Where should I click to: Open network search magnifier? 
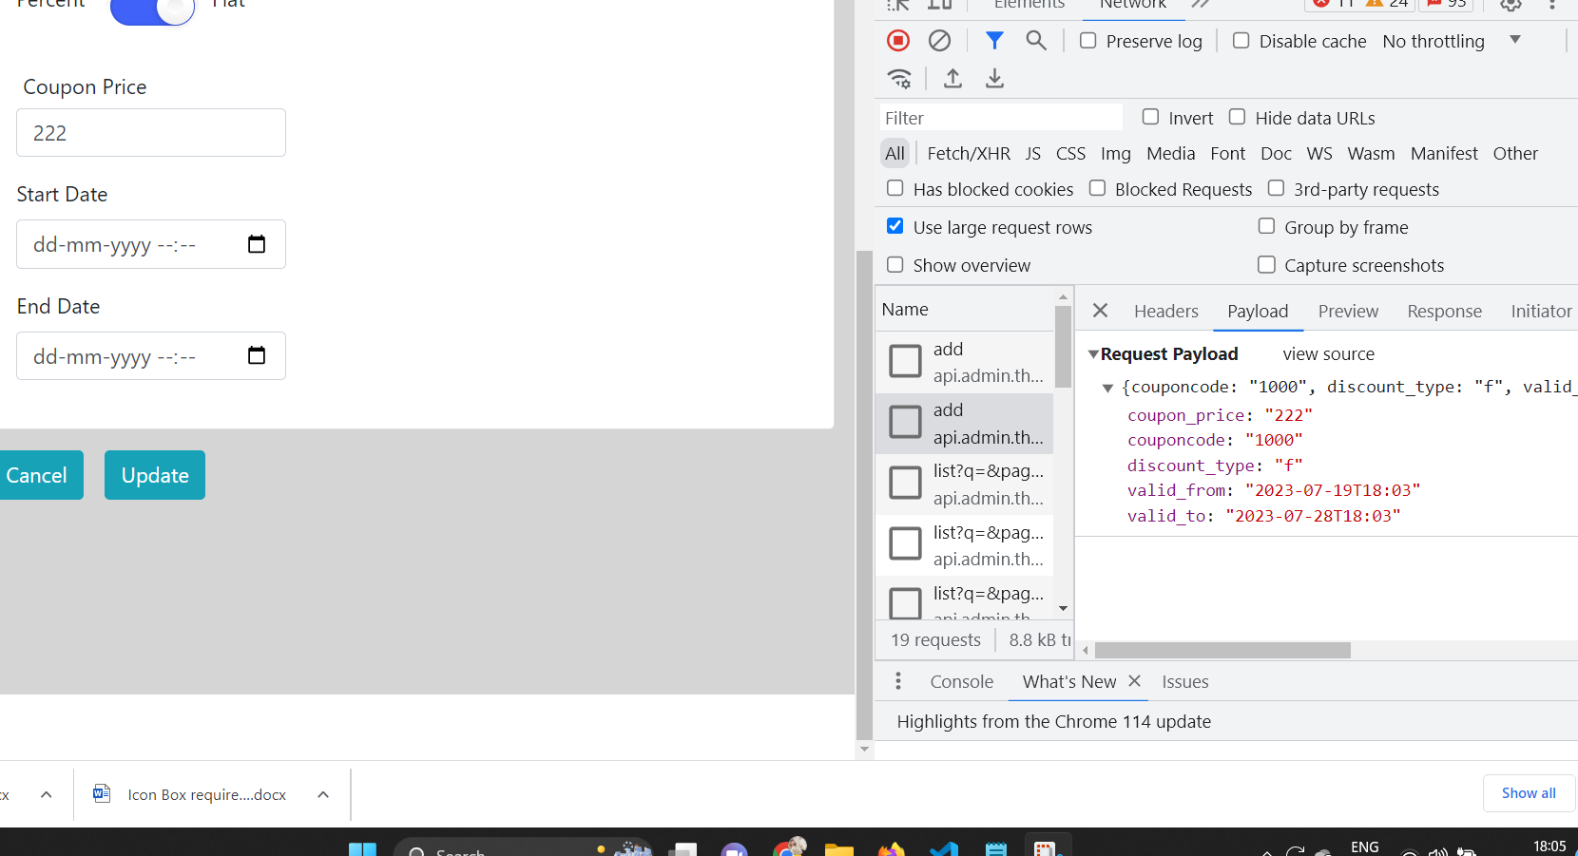point(1036,41)
